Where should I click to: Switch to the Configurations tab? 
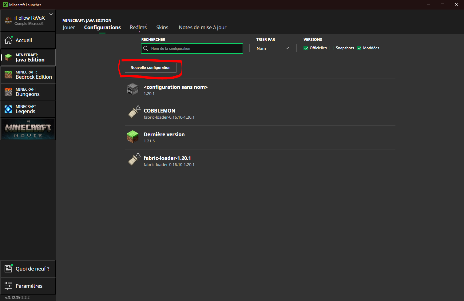pos(102,27)
